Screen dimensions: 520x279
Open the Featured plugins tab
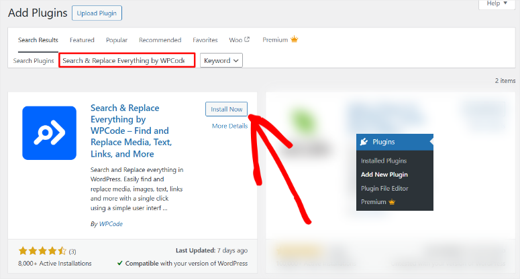point(82,40)
